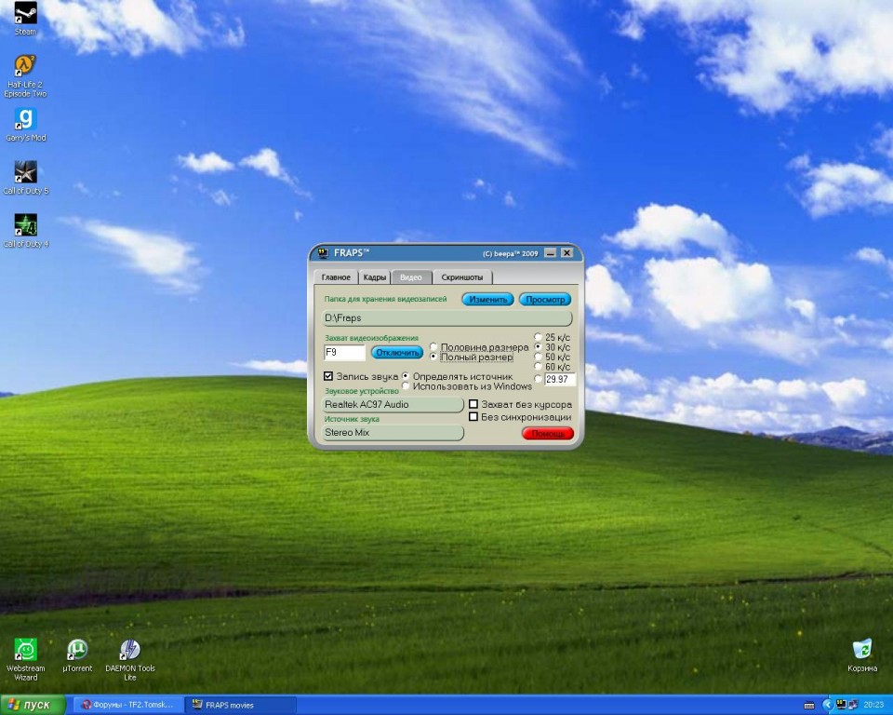Switch to the Скриншоты tab
Viewport: 893px width, 715px height.
462,277
